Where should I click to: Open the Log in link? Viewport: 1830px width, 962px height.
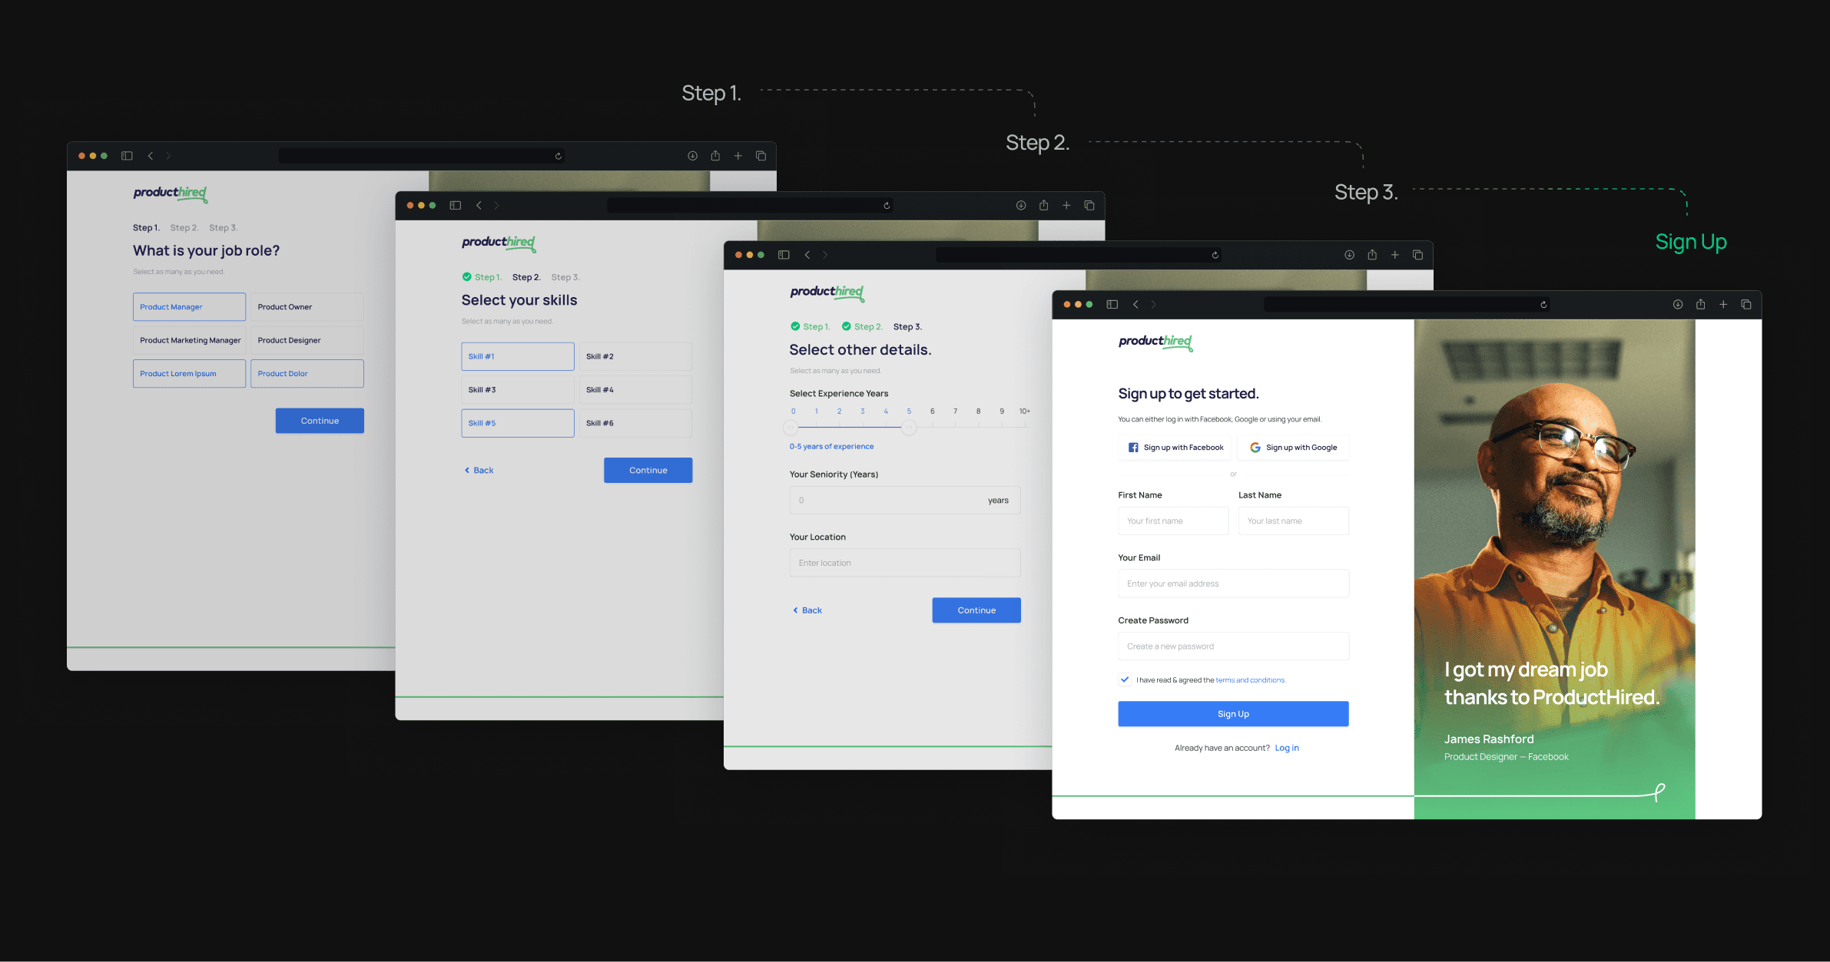coord(1286,748)
